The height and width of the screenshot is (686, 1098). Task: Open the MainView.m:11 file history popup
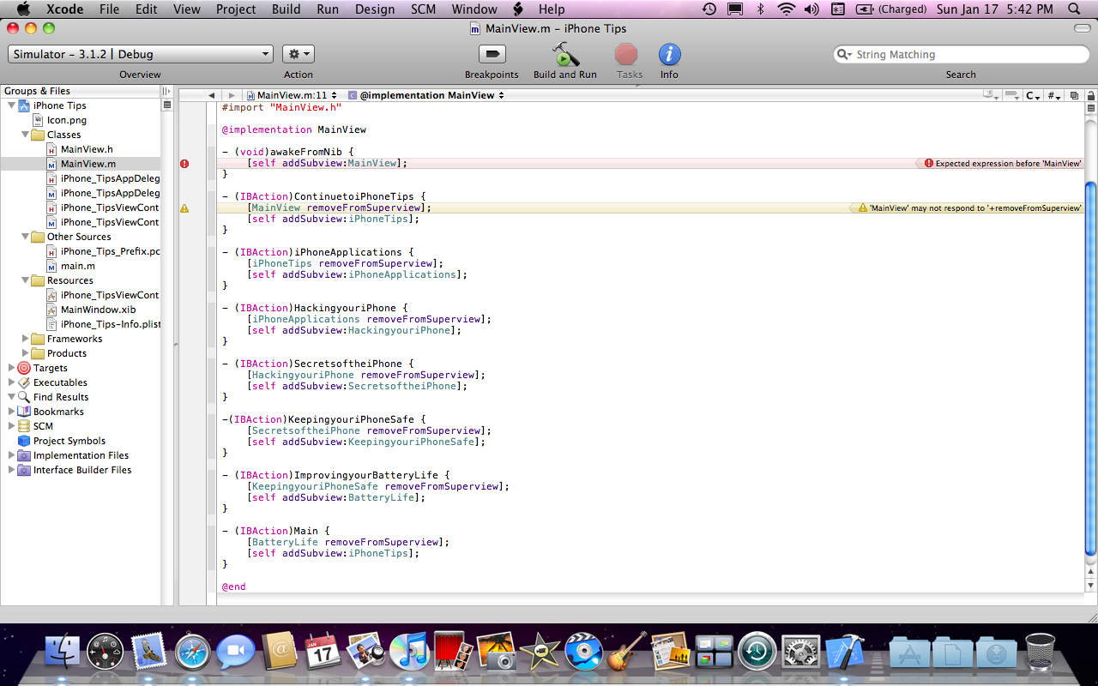coord(291,95)
